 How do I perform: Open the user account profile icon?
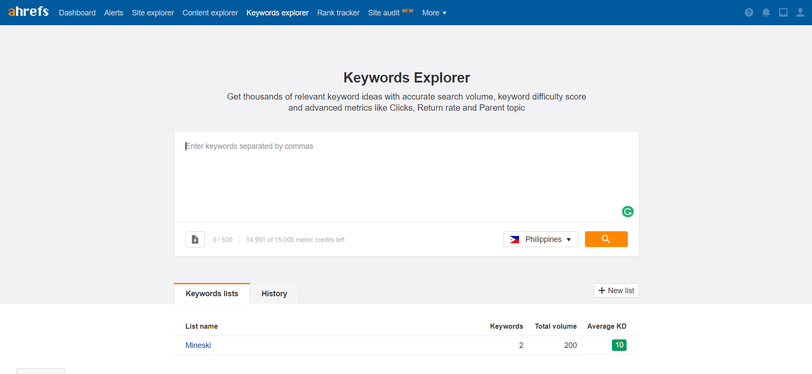tap(800, 13)
